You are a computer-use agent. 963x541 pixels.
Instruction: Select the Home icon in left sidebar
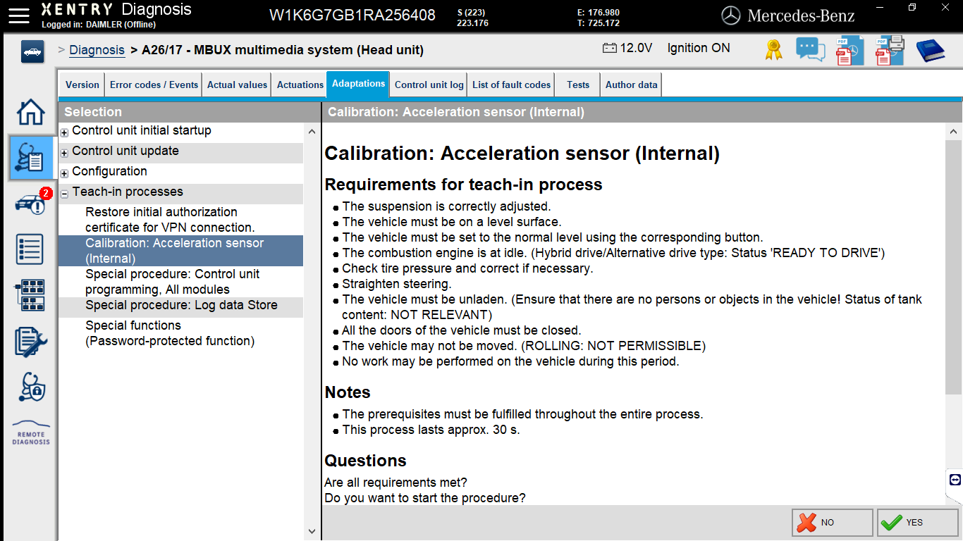pos(30,113)
